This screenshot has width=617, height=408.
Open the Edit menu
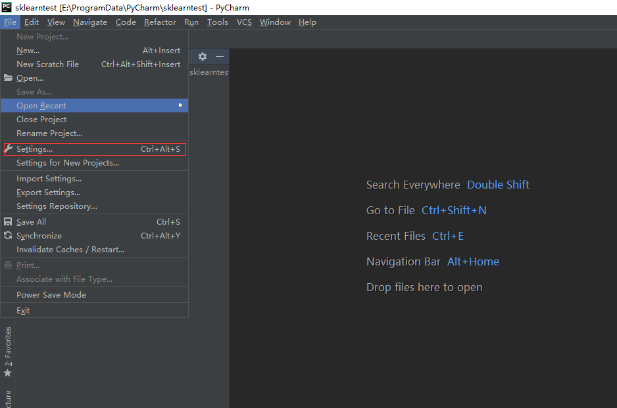point(32,22)
